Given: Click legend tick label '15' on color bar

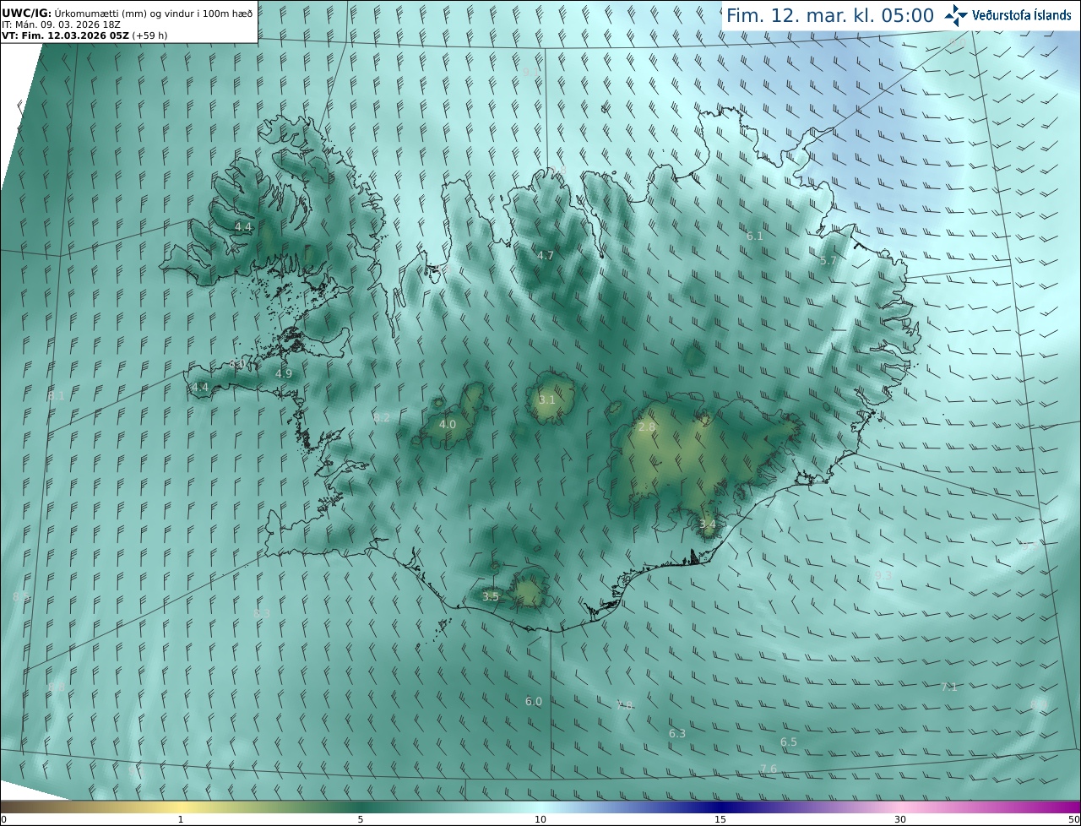Looking at the screenshot, I should point(720,819).
